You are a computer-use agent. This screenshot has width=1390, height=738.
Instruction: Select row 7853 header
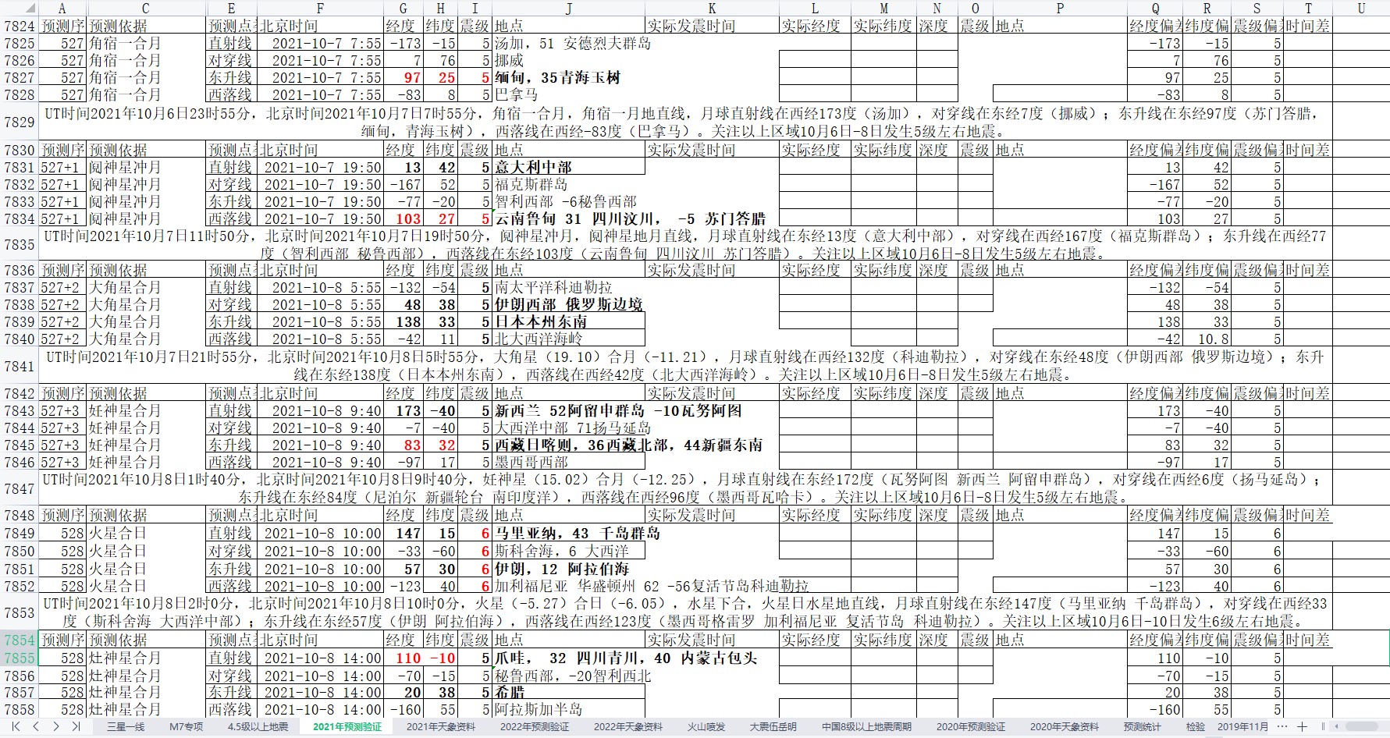click(x=20, y=612)
